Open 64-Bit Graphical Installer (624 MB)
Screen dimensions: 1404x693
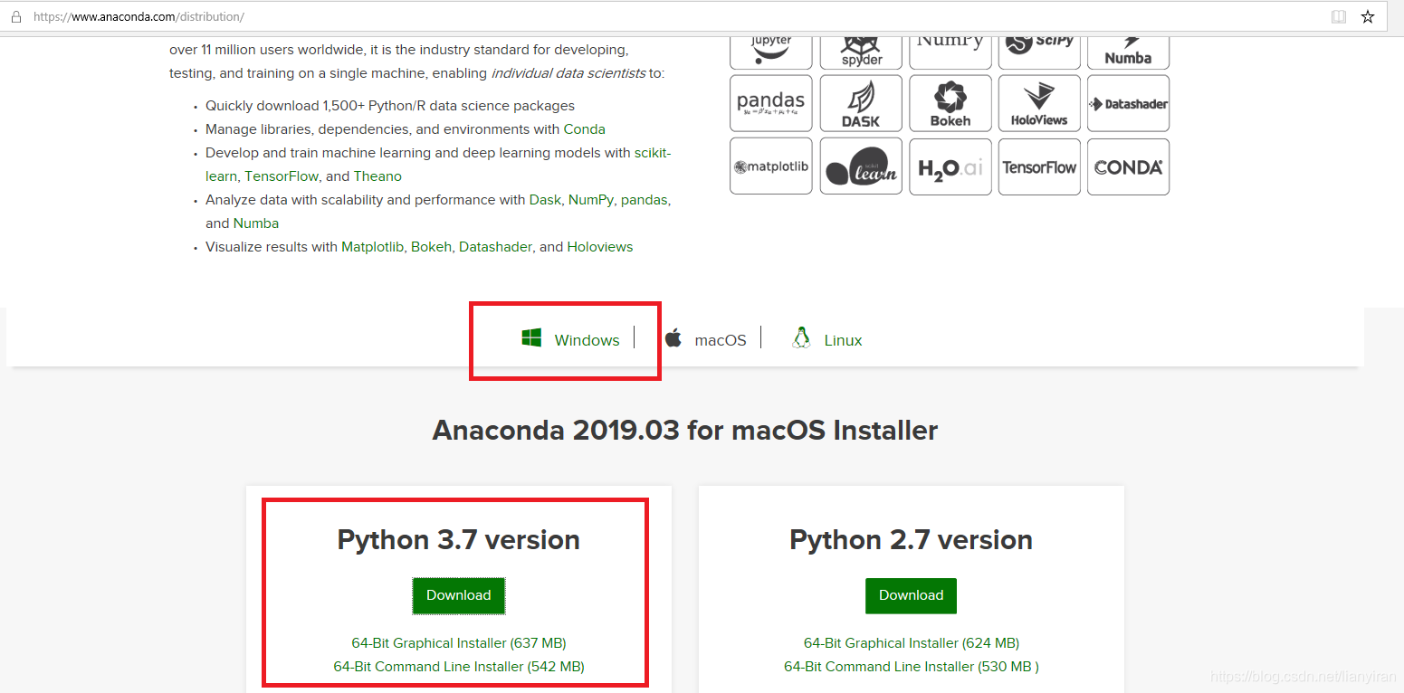coord(912,643)
